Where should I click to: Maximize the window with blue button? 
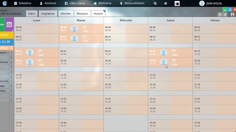coord(230,10)
